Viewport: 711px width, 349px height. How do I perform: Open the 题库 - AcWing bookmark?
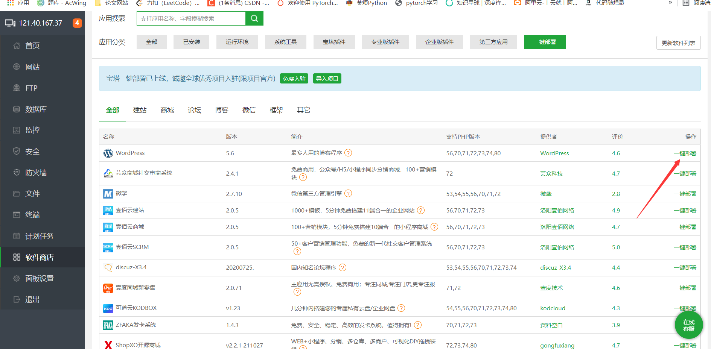tap(62, 3)
